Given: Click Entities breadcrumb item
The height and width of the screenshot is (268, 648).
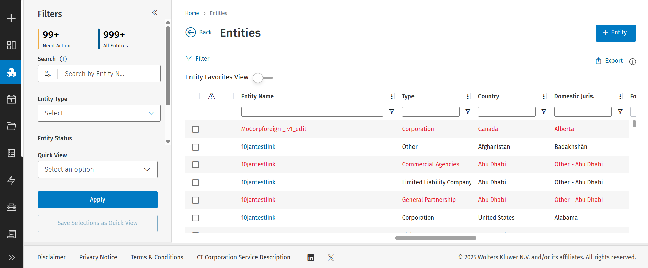Looking at the screenshot, I should (x=218, y=13).
